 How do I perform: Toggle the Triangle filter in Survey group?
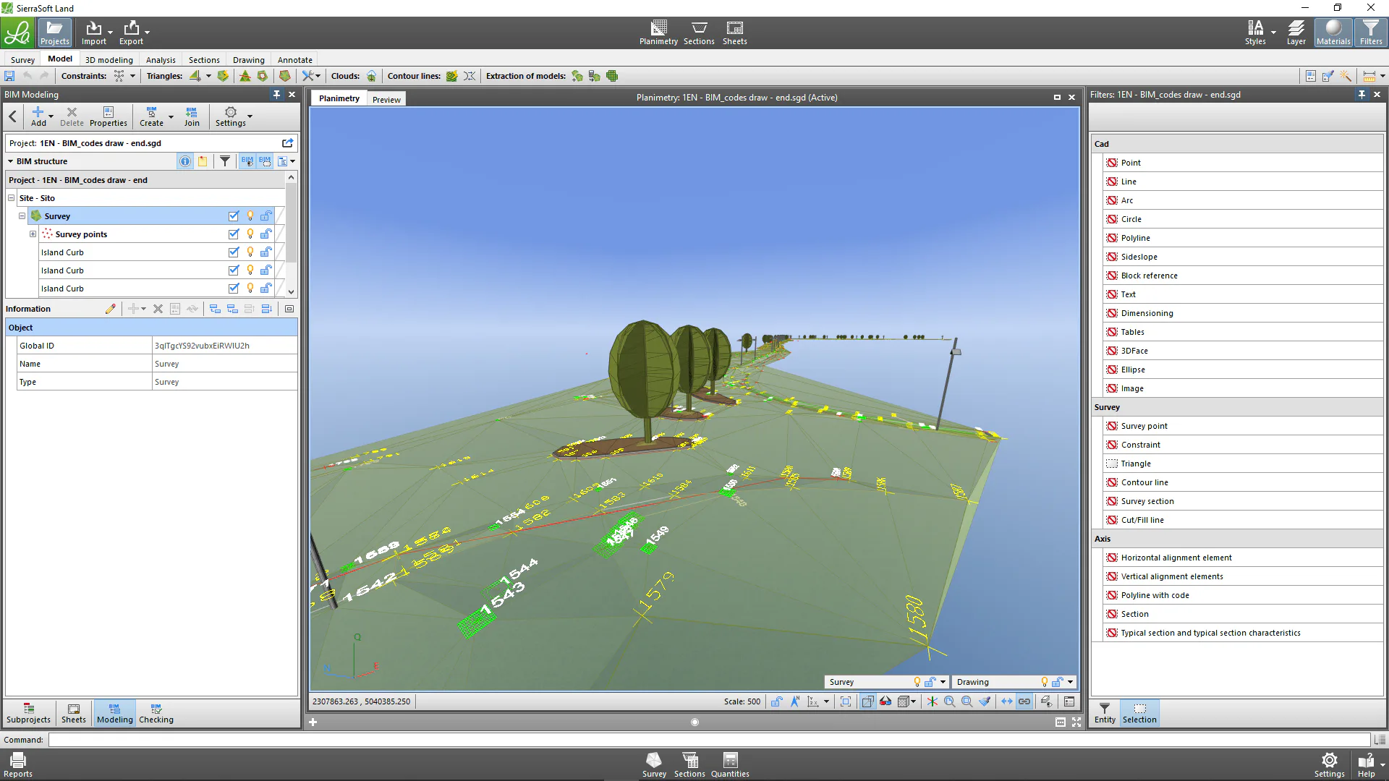pos(1112,464)
